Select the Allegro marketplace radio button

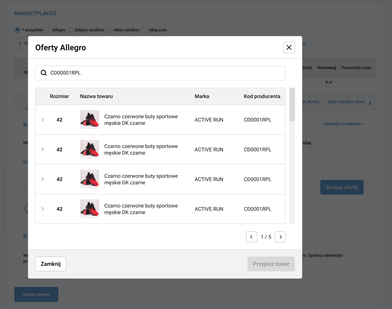(x=48, y=30)
